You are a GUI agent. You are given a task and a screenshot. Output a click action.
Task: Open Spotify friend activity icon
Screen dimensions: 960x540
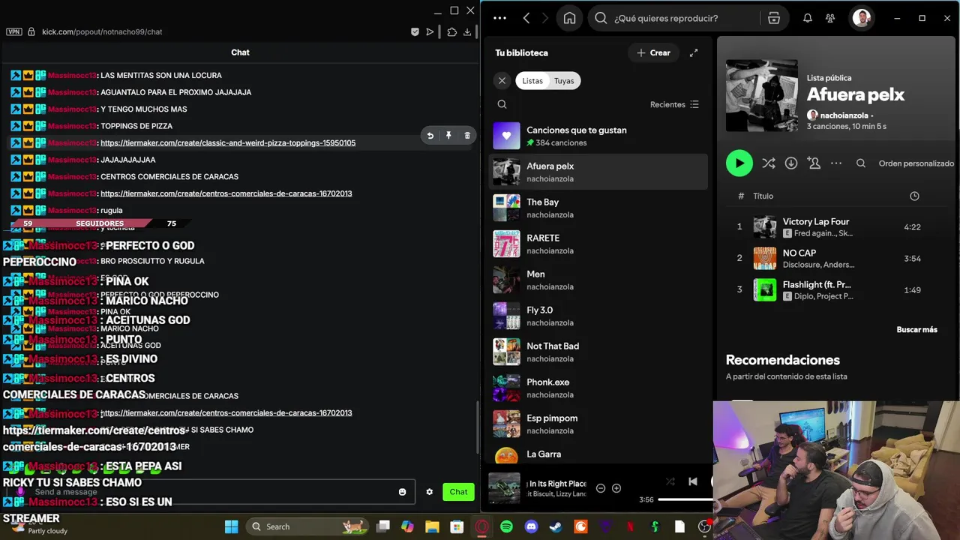830,18
